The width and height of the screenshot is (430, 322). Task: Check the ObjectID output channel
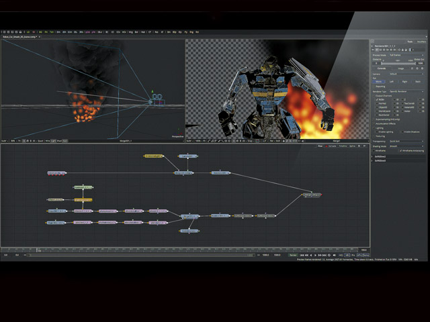(377, 107)
